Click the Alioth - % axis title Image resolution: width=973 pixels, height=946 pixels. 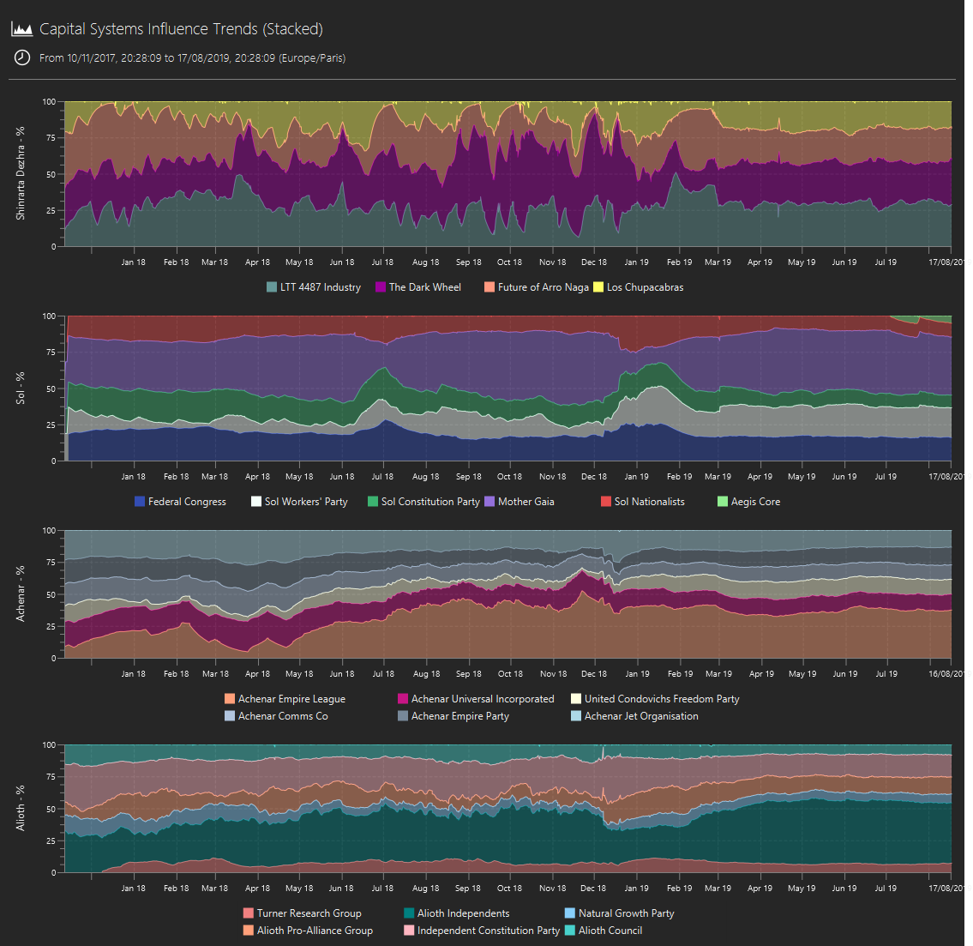click(x=21, y=808)
